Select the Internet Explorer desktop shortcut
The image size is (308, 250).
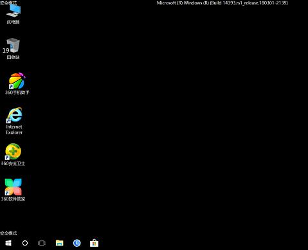click(14, 115)
